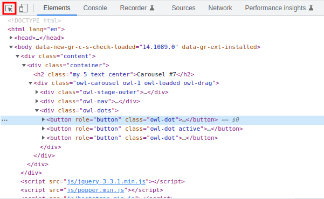Expand the last owl-dot button node
Screen dimensions: 324x199
[43, 138]
